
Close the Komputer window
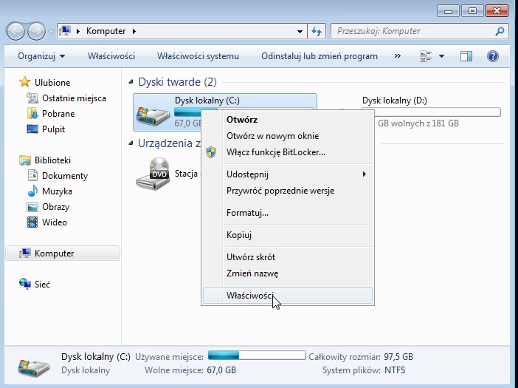click(497, 10)
